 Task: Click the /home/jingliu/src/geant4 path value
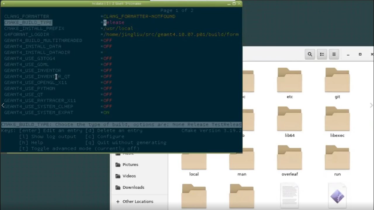pyautogui.click(x=171, y=34)
